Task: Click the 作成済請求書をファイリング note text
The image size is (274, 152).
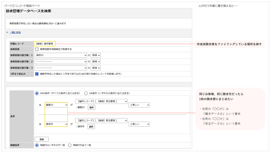Action: (x=229, y=44)
